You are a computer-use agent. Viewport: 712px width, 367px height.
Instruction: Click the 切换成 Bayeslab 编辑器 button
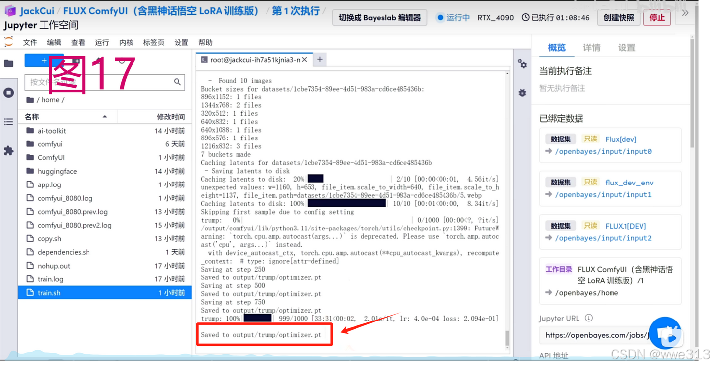379,17
